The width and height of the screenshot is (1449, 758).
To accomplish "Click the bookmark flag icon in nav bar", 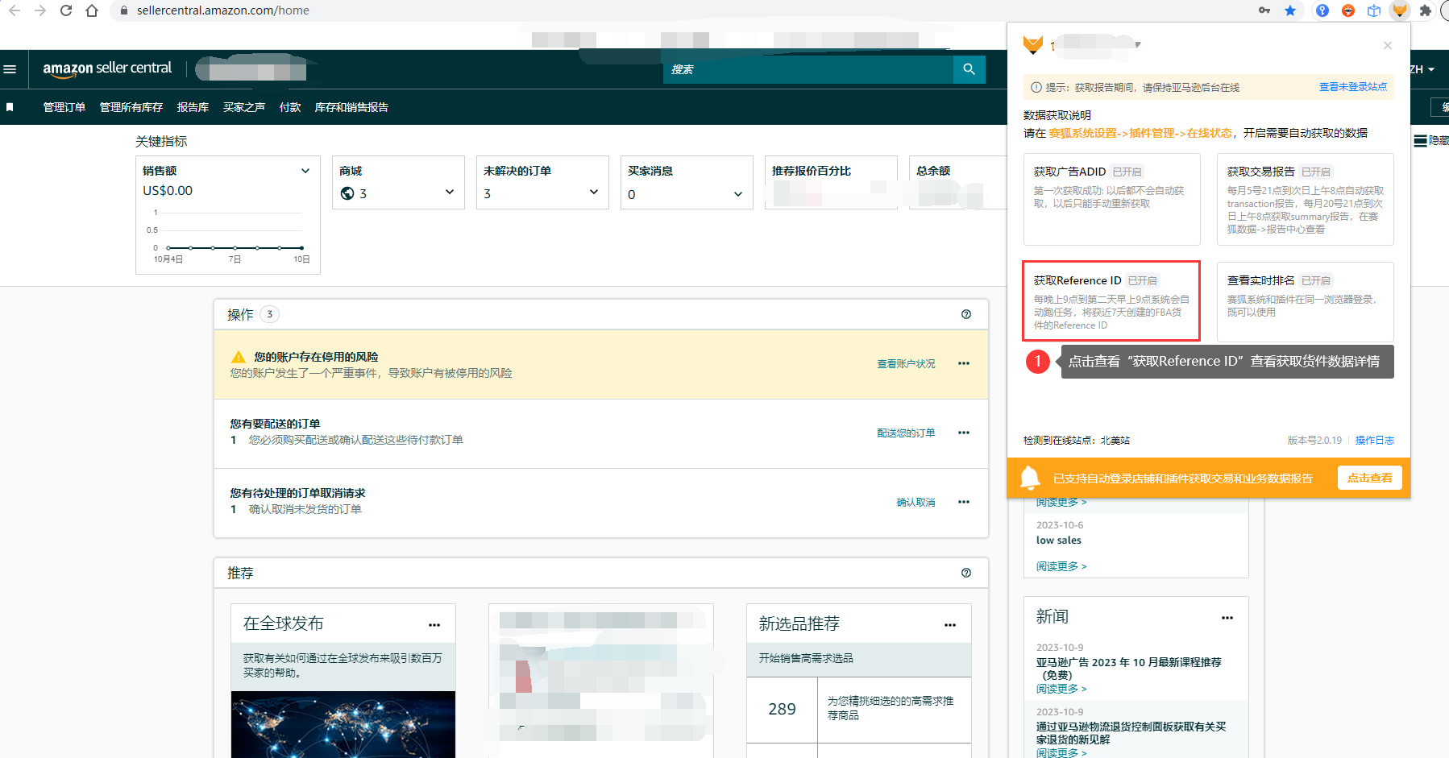I will point(10,107).
